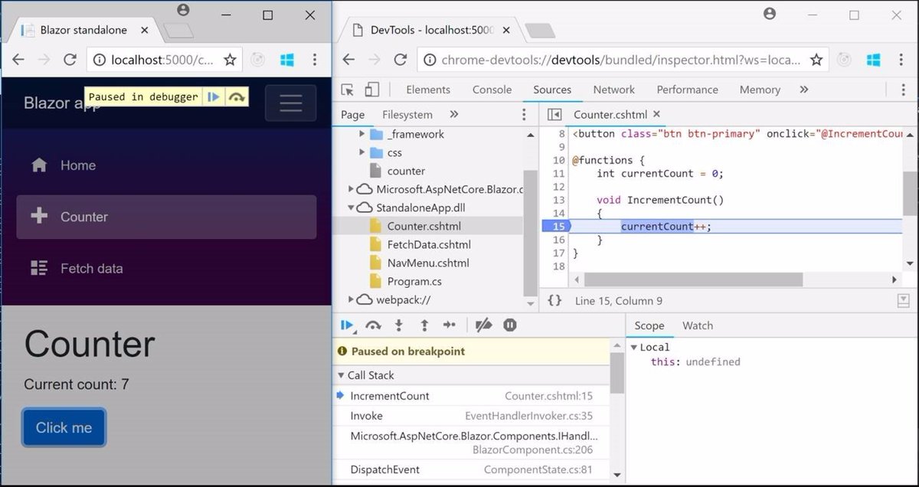Collapse StandaloneApp.dll node in file tree

(351, 208)
